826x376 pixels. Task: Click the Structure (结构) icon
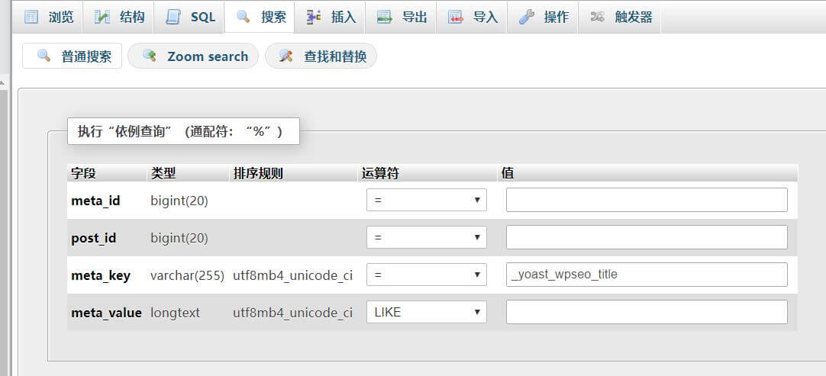[102, 17]
